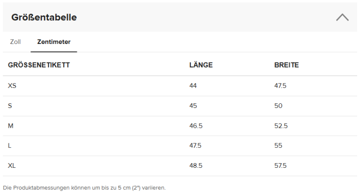Select the S size row label
Viewport: 363px width, 195px height.
point(10,106)
